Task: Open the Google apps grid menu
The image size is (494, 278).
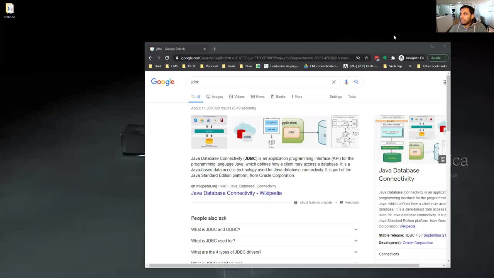Action: click(x=445, y=82)
